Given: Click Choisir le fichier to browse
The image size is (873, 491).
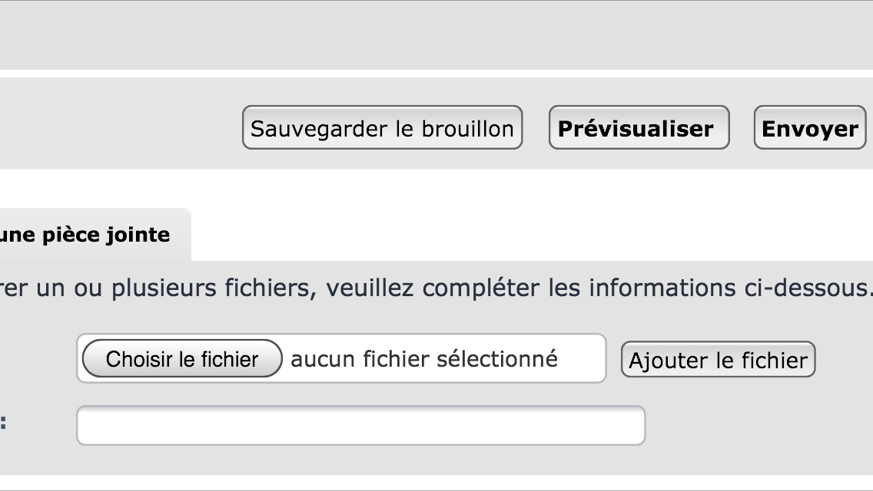Looking at the screenshot, I should click(182, 358).
